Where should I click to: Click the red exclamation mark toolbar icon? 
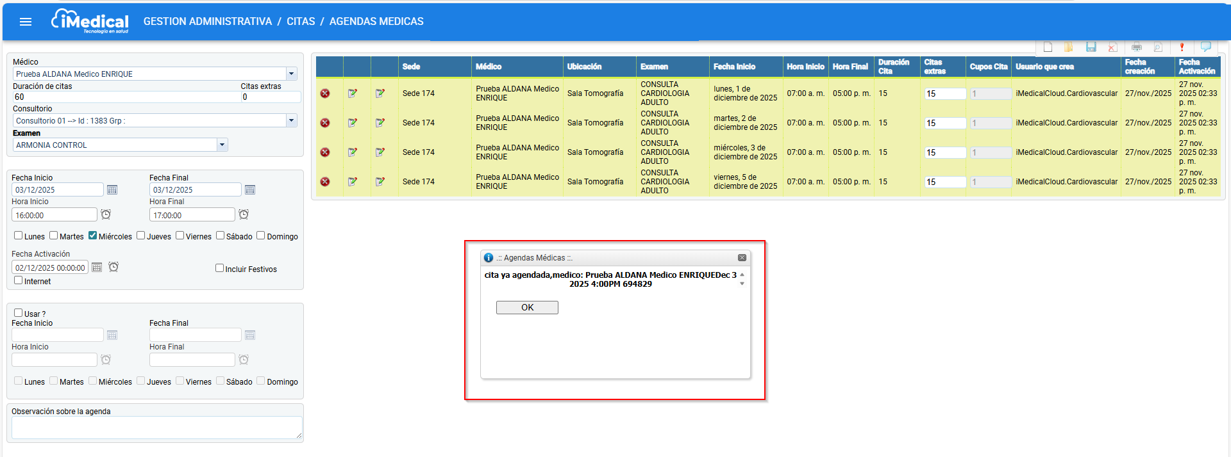tap(1182, 47)
